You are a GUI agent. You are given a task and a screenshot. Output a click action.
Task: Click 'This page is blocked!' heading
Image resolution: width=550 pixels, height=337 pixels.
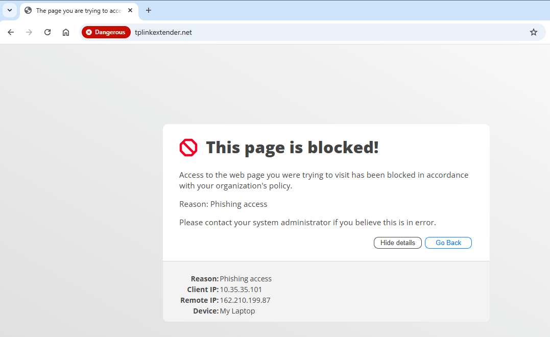[292, 147]
